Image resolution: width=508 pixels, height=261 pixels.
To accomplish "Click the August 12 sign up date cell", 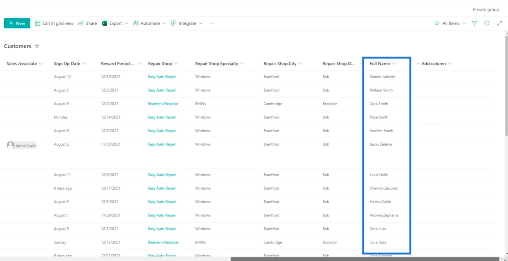I will pos(62,77).
